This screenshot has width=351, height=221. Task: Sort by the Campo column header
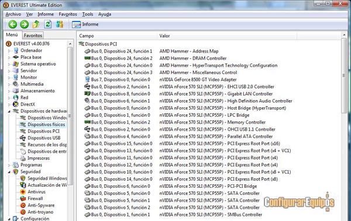[x=117, y=36]
